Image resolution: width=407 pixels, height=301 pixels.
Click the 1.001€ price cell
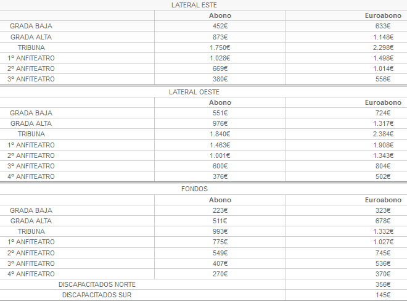pos(220,155)
